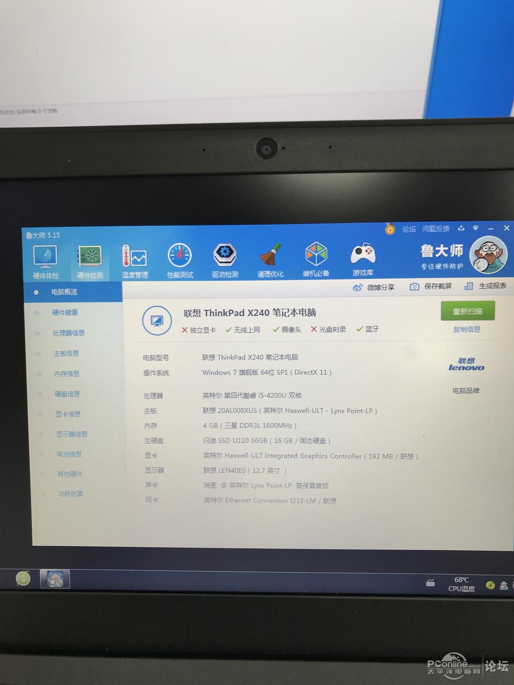The height and width of the screenshot is (685, 514).
Task: Click the 摄像头 status indicator
Action: (287, 329)
